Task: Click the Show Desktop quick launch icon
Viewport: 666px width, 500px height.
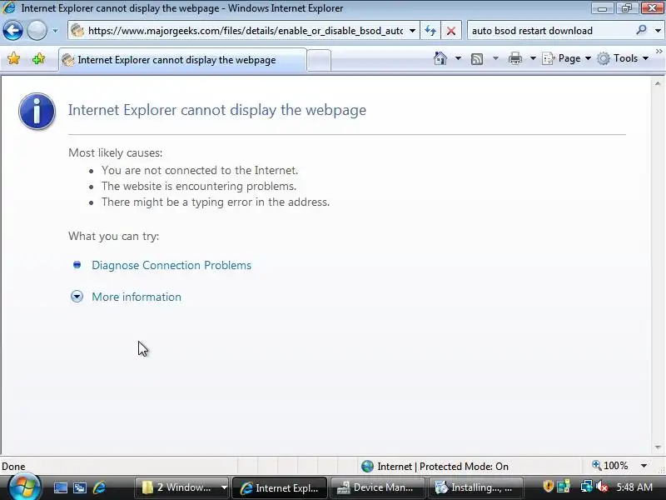Action: coord(60,487)
